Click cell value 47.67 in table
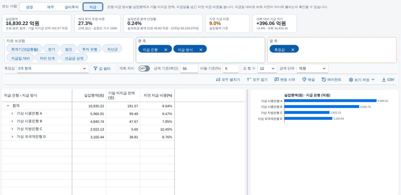Viewport: 401px width, 195px height. 123,122
